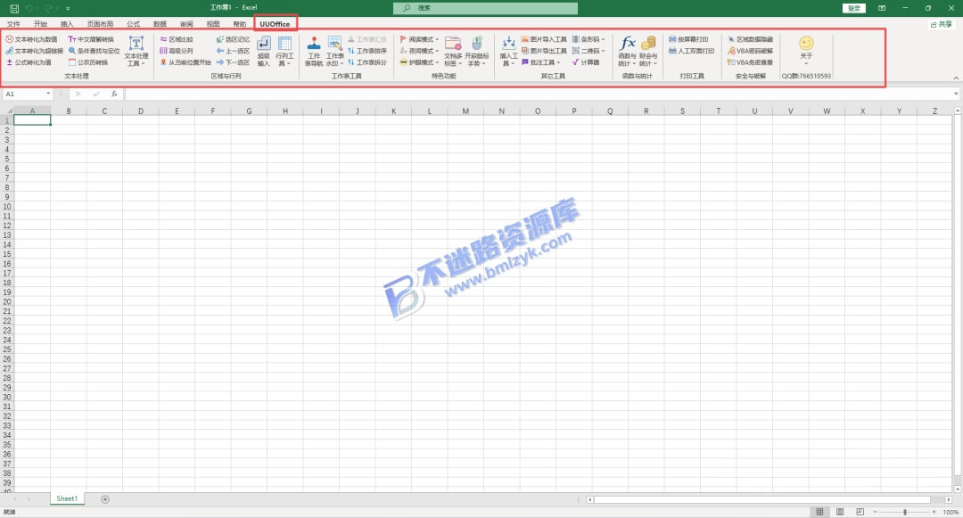Open 开启鼠标手势 dropdown
The image size is (963, 518).
[x=476, y=51]
